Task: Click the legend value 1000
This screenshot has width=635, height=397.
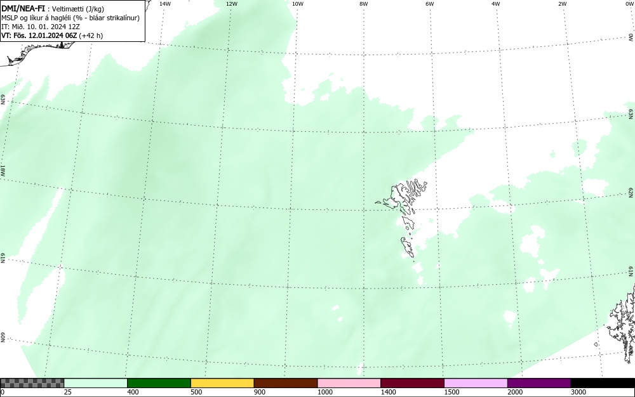Action: coord(324,392)
